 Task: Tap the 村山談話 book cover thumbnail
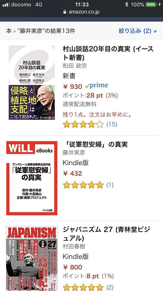(32, 83)
